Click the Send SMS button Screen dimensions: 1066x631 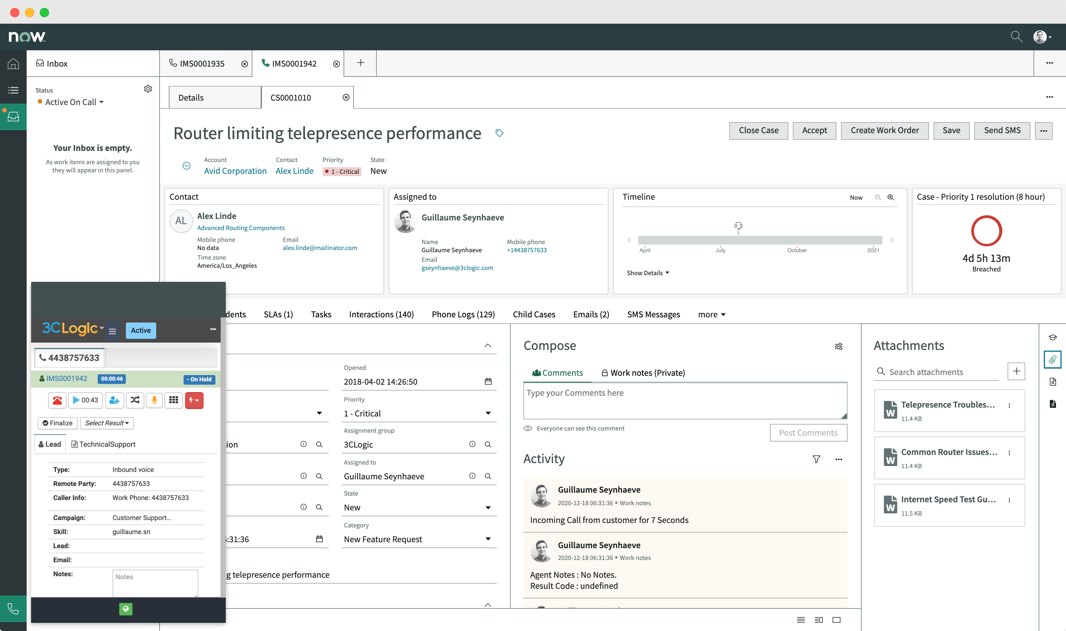pos(1002,131)
